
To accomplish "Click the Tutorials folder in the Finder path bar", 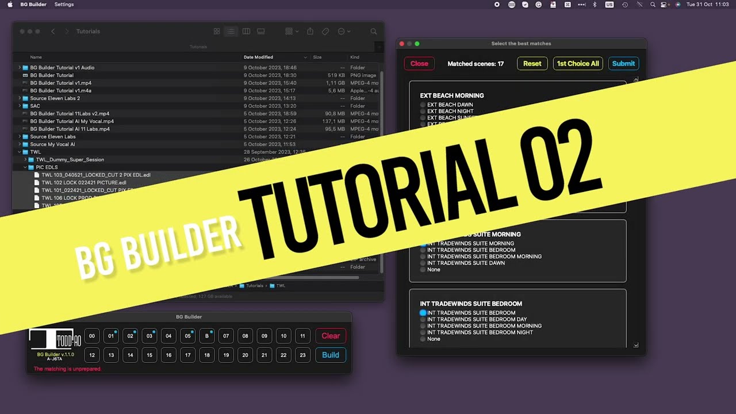I will click(x=251, y=286).
